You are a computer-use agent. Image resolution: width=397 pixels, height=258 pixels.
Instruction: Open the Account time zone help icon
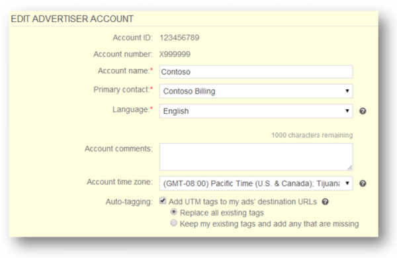(x=363, y=183)
